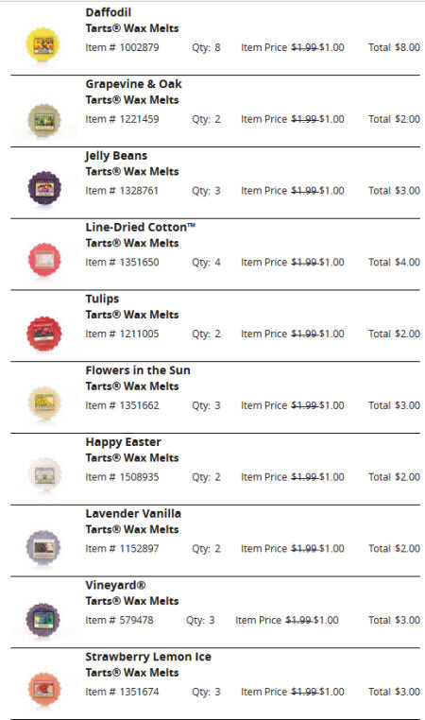Click the red Tulips wax melt image

[x=44, y=333]
